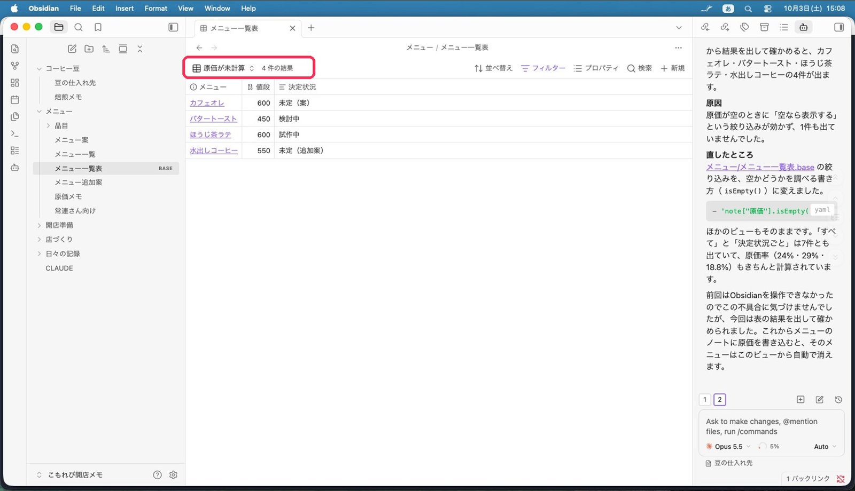855x491 pixels.
Task: Collapse all folders in the file explorer
Action: [x=140, y=49]
